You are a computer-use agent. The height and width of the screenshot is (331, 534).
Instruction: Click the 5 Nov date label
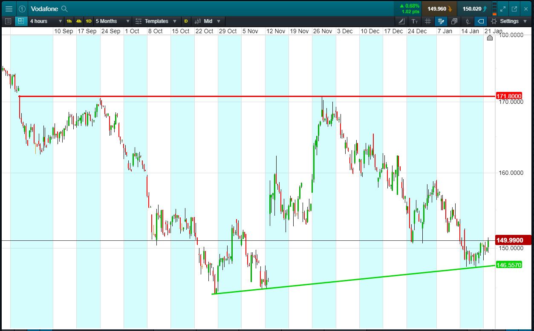(x=250, y=31)
